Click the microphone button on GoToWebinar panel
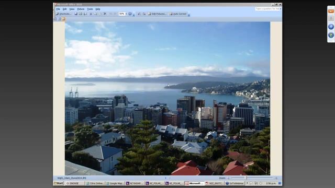 click(x=331, y=19)
